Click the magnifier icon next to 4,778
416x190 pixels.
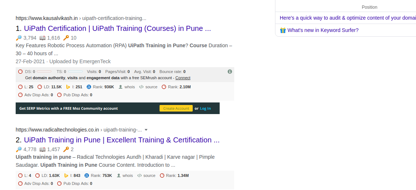[x=19, y=149]
